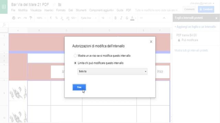
Task: Open account email dropdown
Action: (x=202, y=3)
